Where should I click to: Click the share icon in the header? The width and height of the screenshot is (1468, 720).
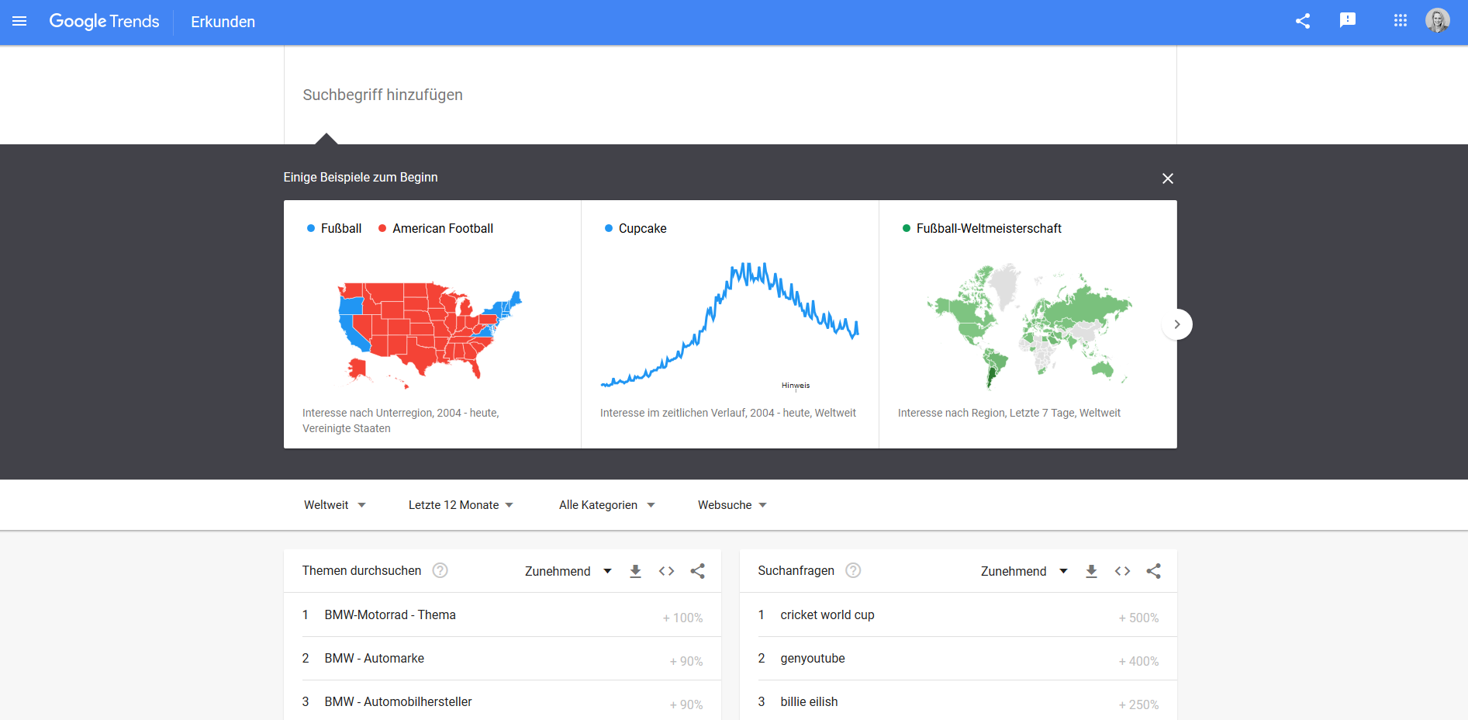(1303, 21)
